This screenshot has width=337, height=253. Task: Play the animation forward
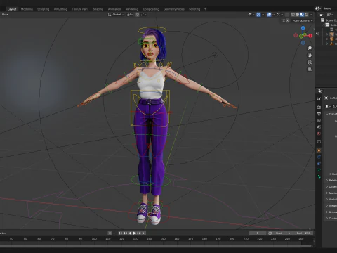click(135, 233)
